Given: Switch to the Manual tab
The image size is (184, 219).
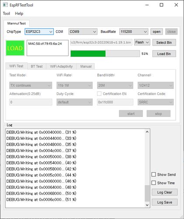Looking at the screenshot, I should point(86,67).
